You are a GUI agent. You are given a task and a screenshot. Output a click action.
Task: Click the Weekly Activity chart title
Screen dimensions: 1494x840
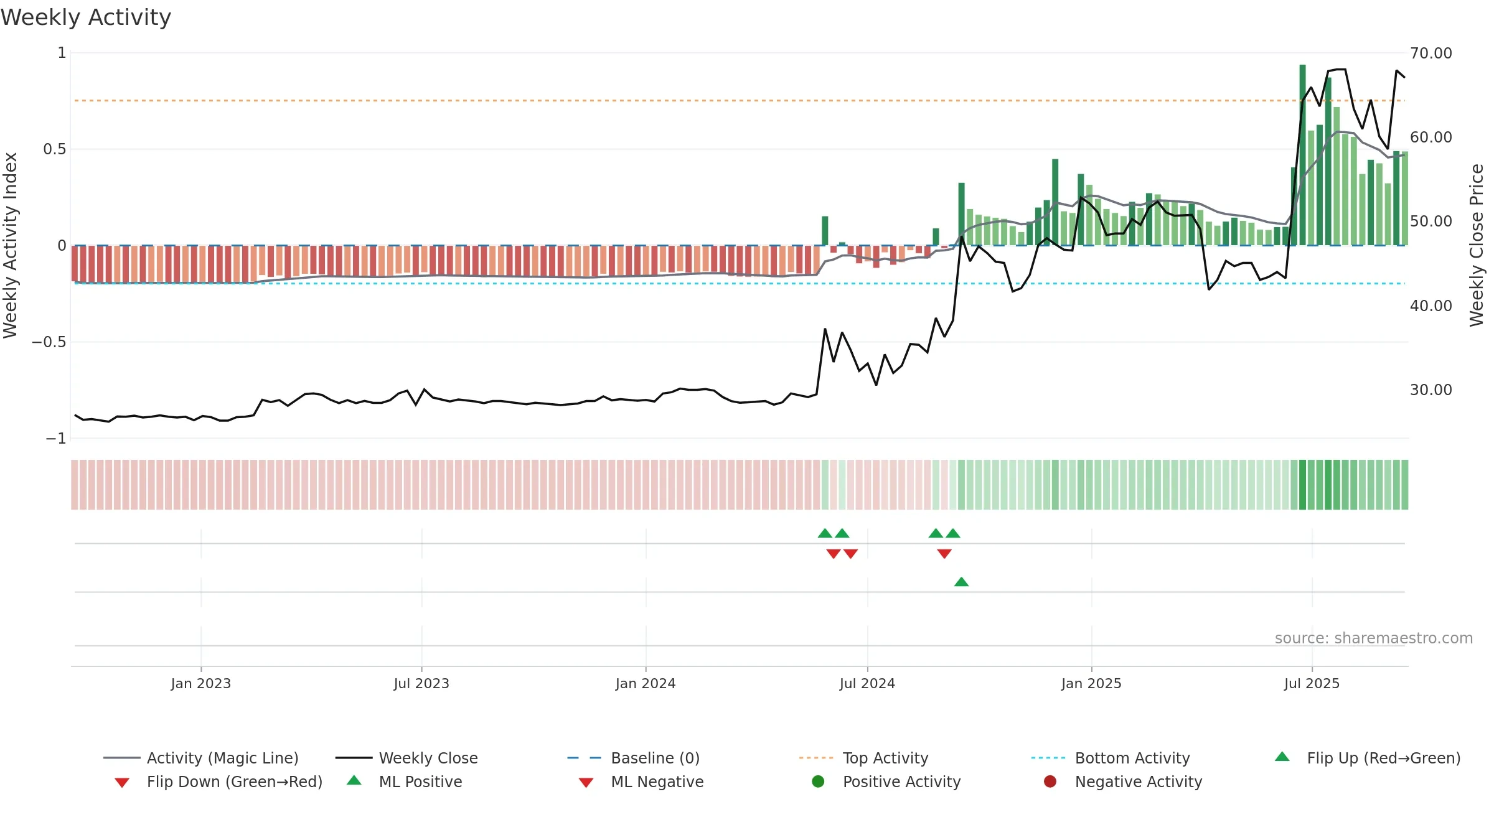(85, 17)
